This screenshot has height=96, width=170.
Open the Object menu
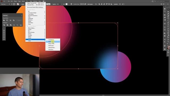click(x=15, y=1)
